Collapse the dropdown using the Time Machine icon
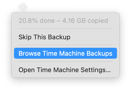This screenshot has height=91, width=131. [x=23, y=6]
